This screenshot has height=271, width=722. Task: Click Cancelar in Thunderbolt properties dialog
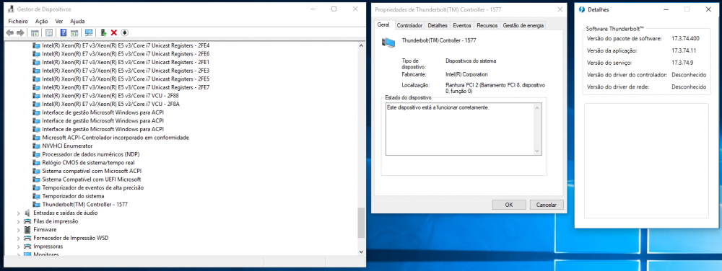[547, 205]
